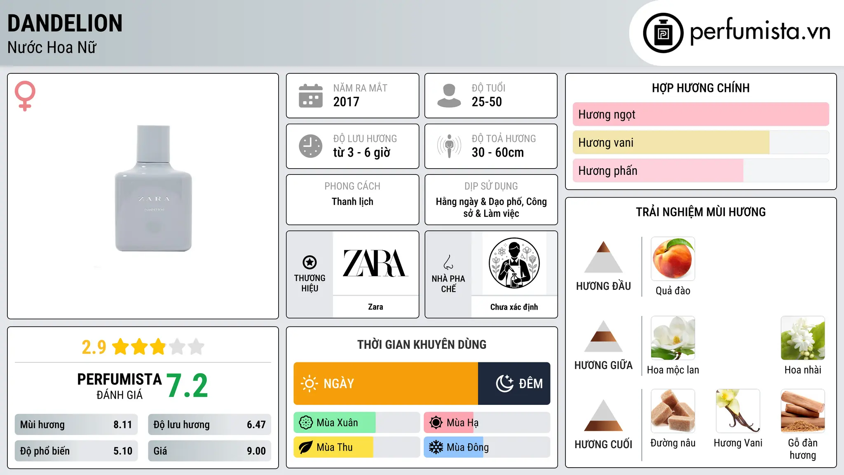The height and width of the screenshot is (475, 844).
Task: Click the top-note pyramid icon above Hương đầu
Action: point(603,257)
